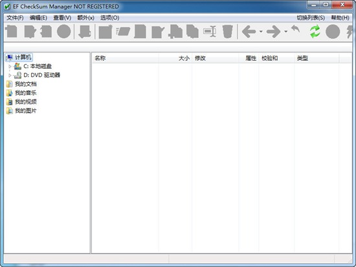The width and height of the screenshot is (356, 267).
Task: Click the plain blank page toolbar icon
Action: [140, 32]
